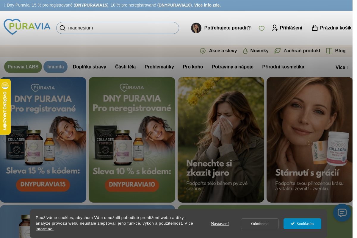Open cookie Nastavení settings
Screen dimensions: 357x238
pyautogui.click(x=220, y=224)
